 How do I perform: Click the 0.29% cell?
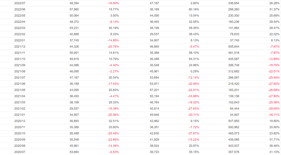click(195, 71)
